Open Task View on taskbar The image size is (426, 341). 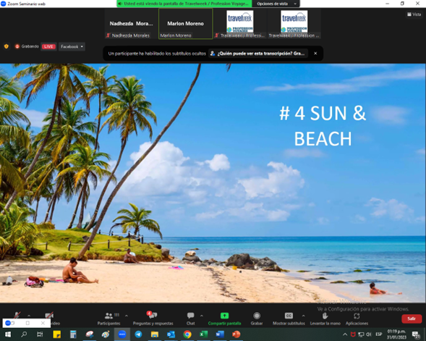40,334
